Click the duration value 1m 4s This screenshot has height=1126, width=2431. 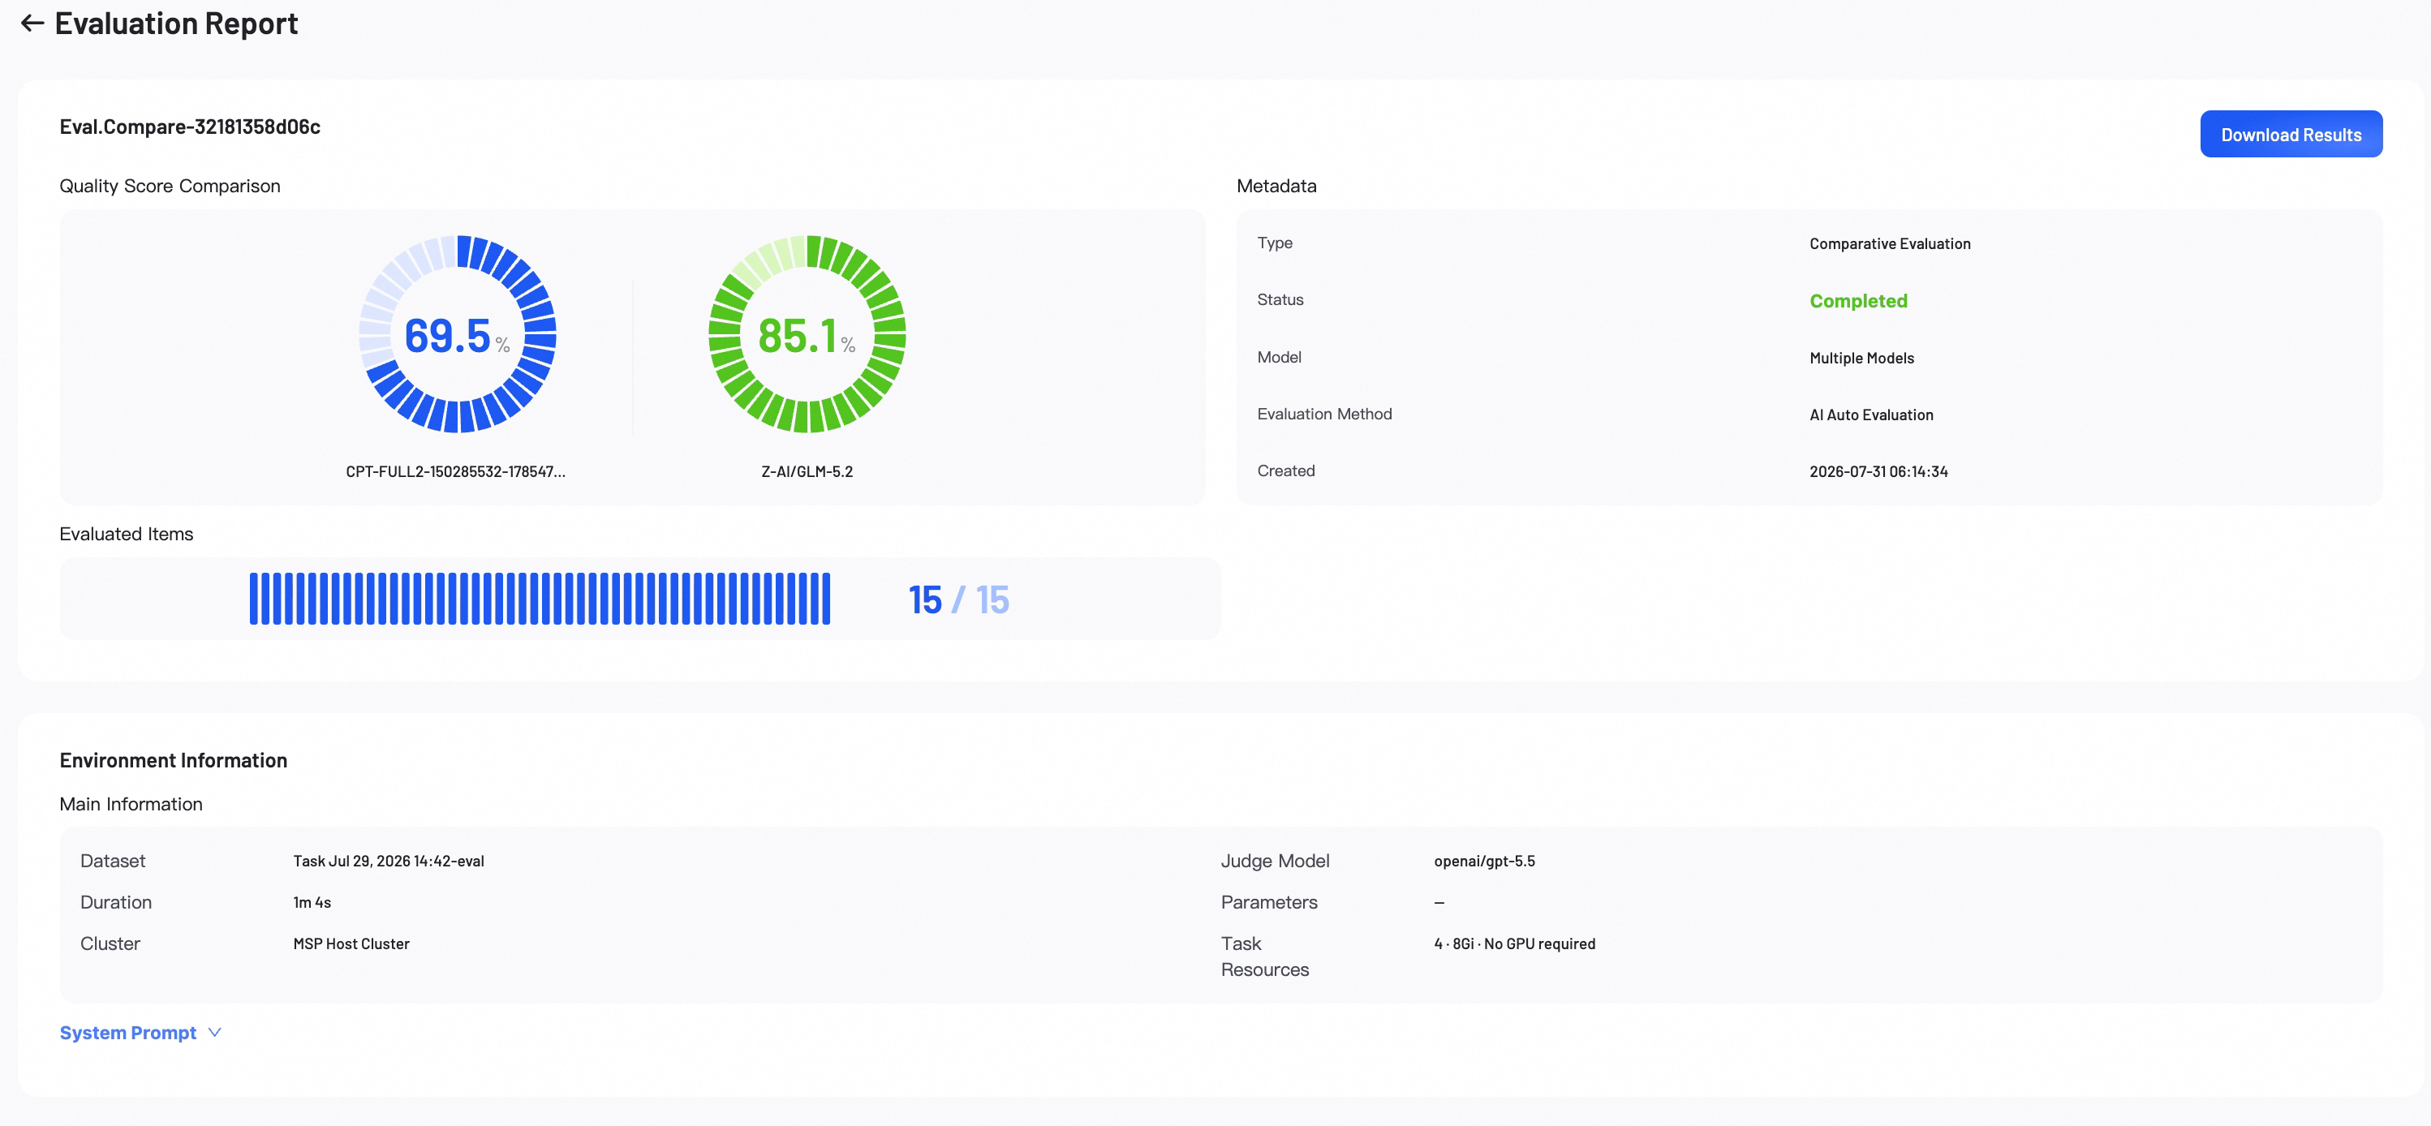pyautogui.click(x=312, y=902)
